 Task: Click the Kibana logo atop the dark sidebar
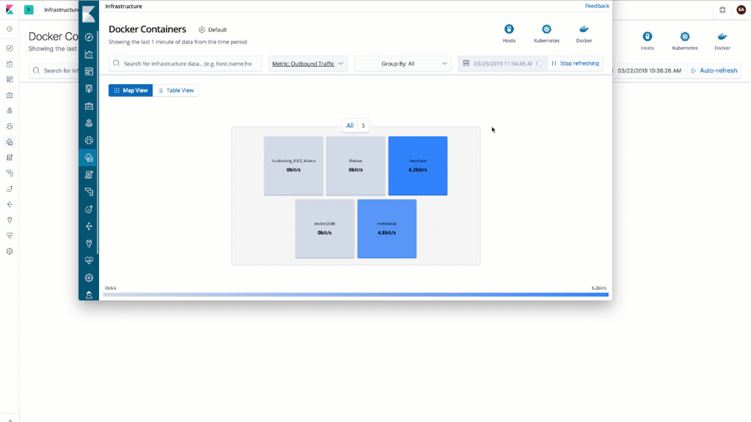89,15
